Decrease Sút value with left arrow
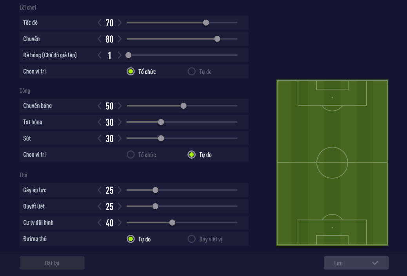 100,139
